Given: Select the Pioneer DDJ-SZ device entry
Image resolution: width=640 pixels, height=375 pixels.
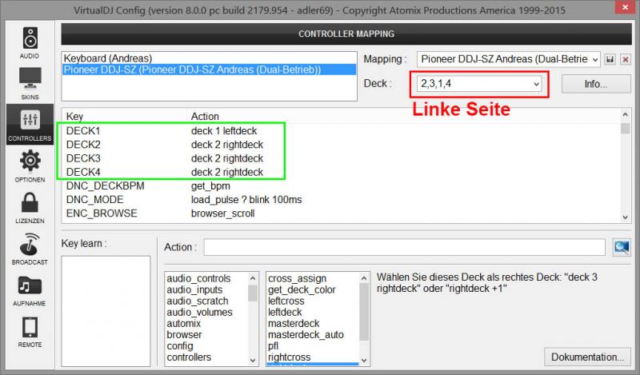Looking at the screenshot, I should pos(209,70).
